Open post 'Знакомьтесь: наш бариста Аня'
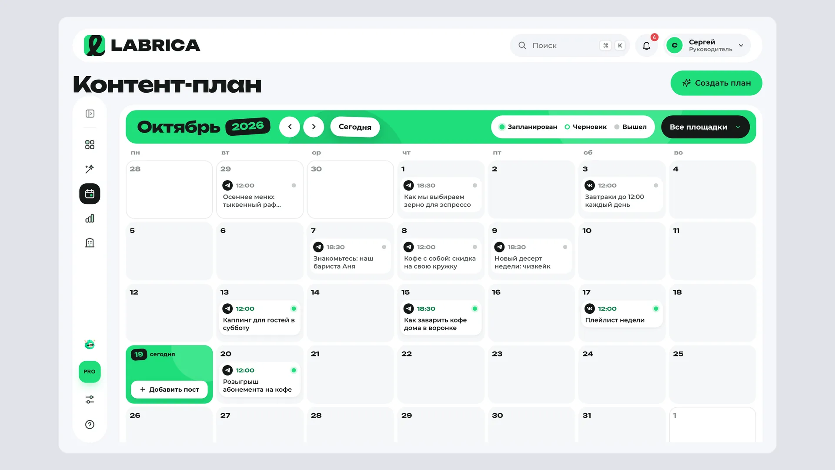 [x=350, y=256]
